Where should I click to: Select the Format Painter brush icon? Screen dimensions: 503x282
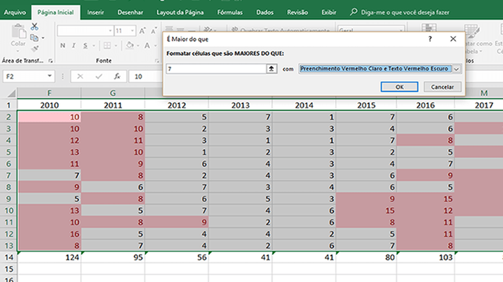[x=35, y=49]
